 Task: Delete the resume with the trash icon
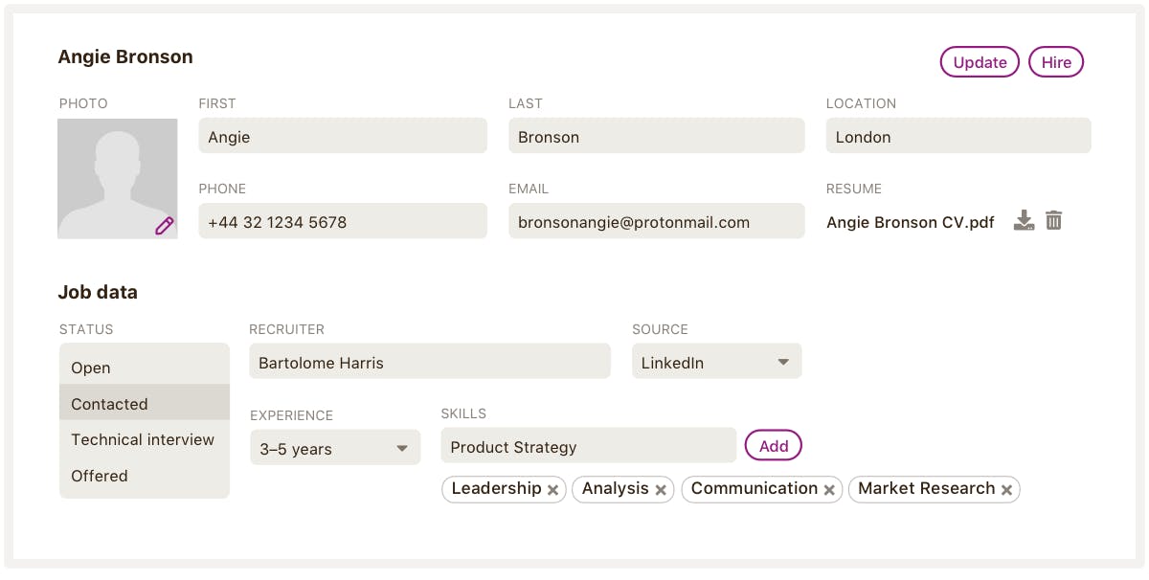pos(1054,221)
